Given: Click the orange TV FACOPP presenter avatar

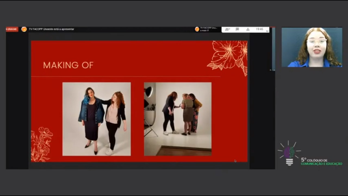Looking at the screenshot, I should click(24, 29).
